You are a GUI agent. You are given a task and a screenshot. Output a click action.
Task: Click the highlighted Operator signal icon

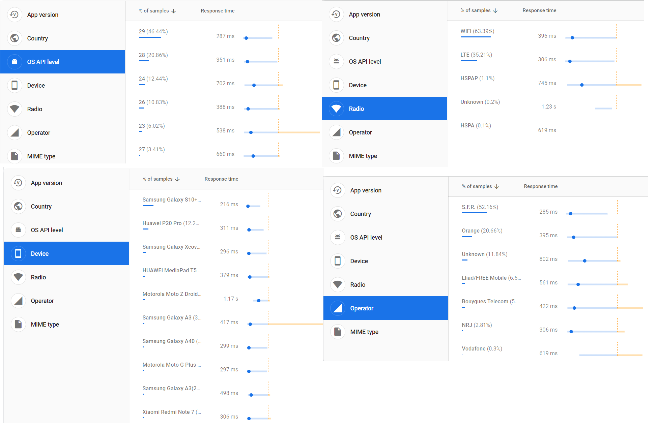pos(338,308)
